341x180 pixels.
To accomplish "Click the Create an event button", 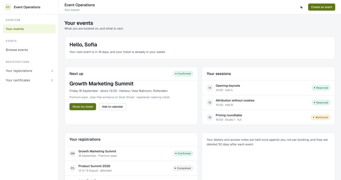I will (x=322, y=7).
